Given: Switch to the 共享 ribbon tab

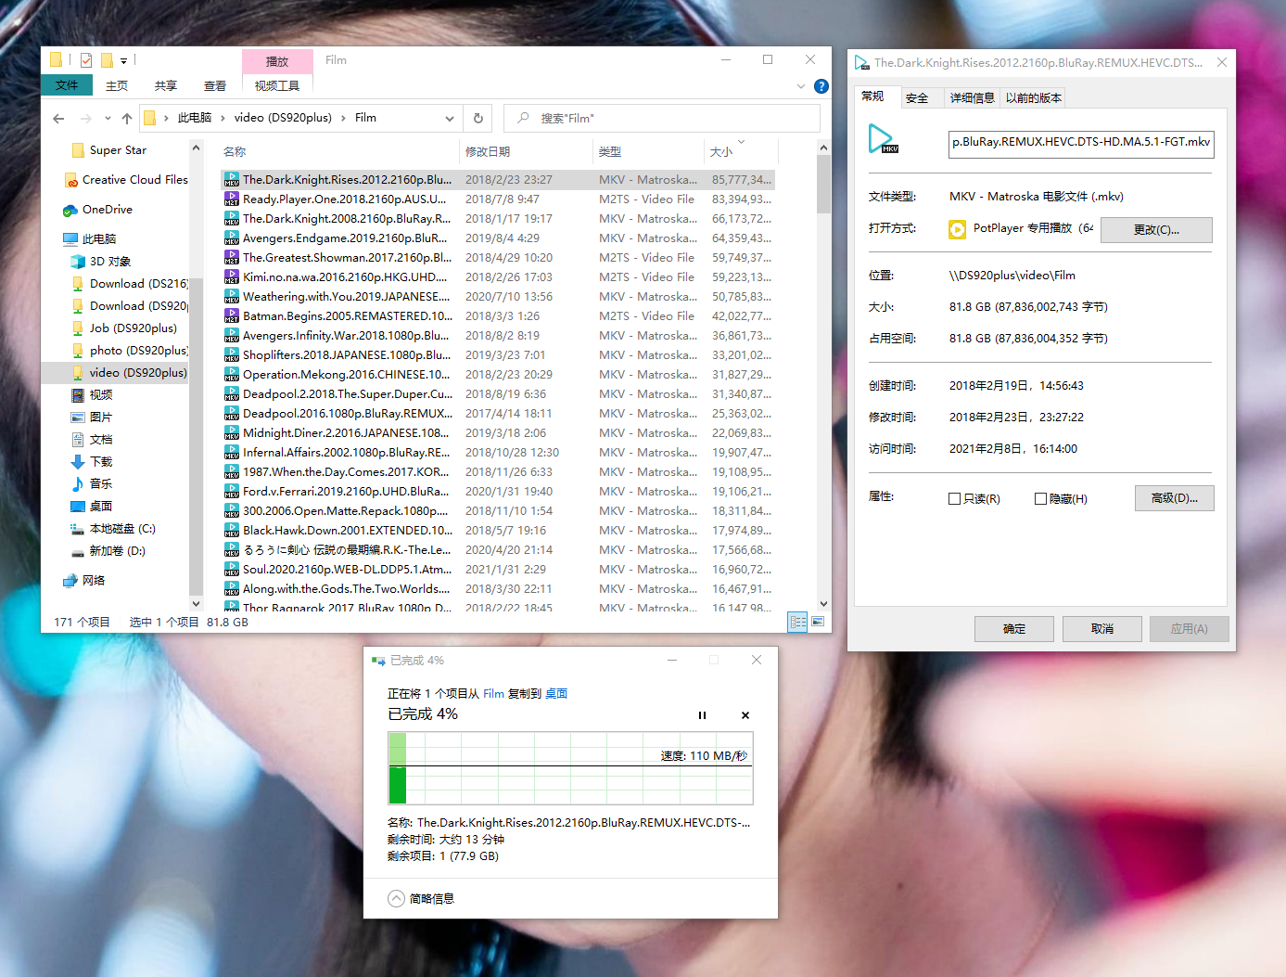Looking at the screenshot, I should coord(166,86).
